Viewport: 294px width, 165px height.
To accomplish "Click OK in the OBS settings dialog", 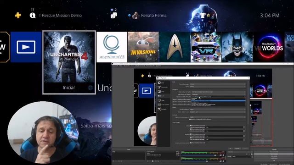I will (x=231, y=148).
